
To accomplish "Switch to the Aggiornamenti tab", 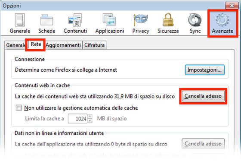I will [63, 45].
